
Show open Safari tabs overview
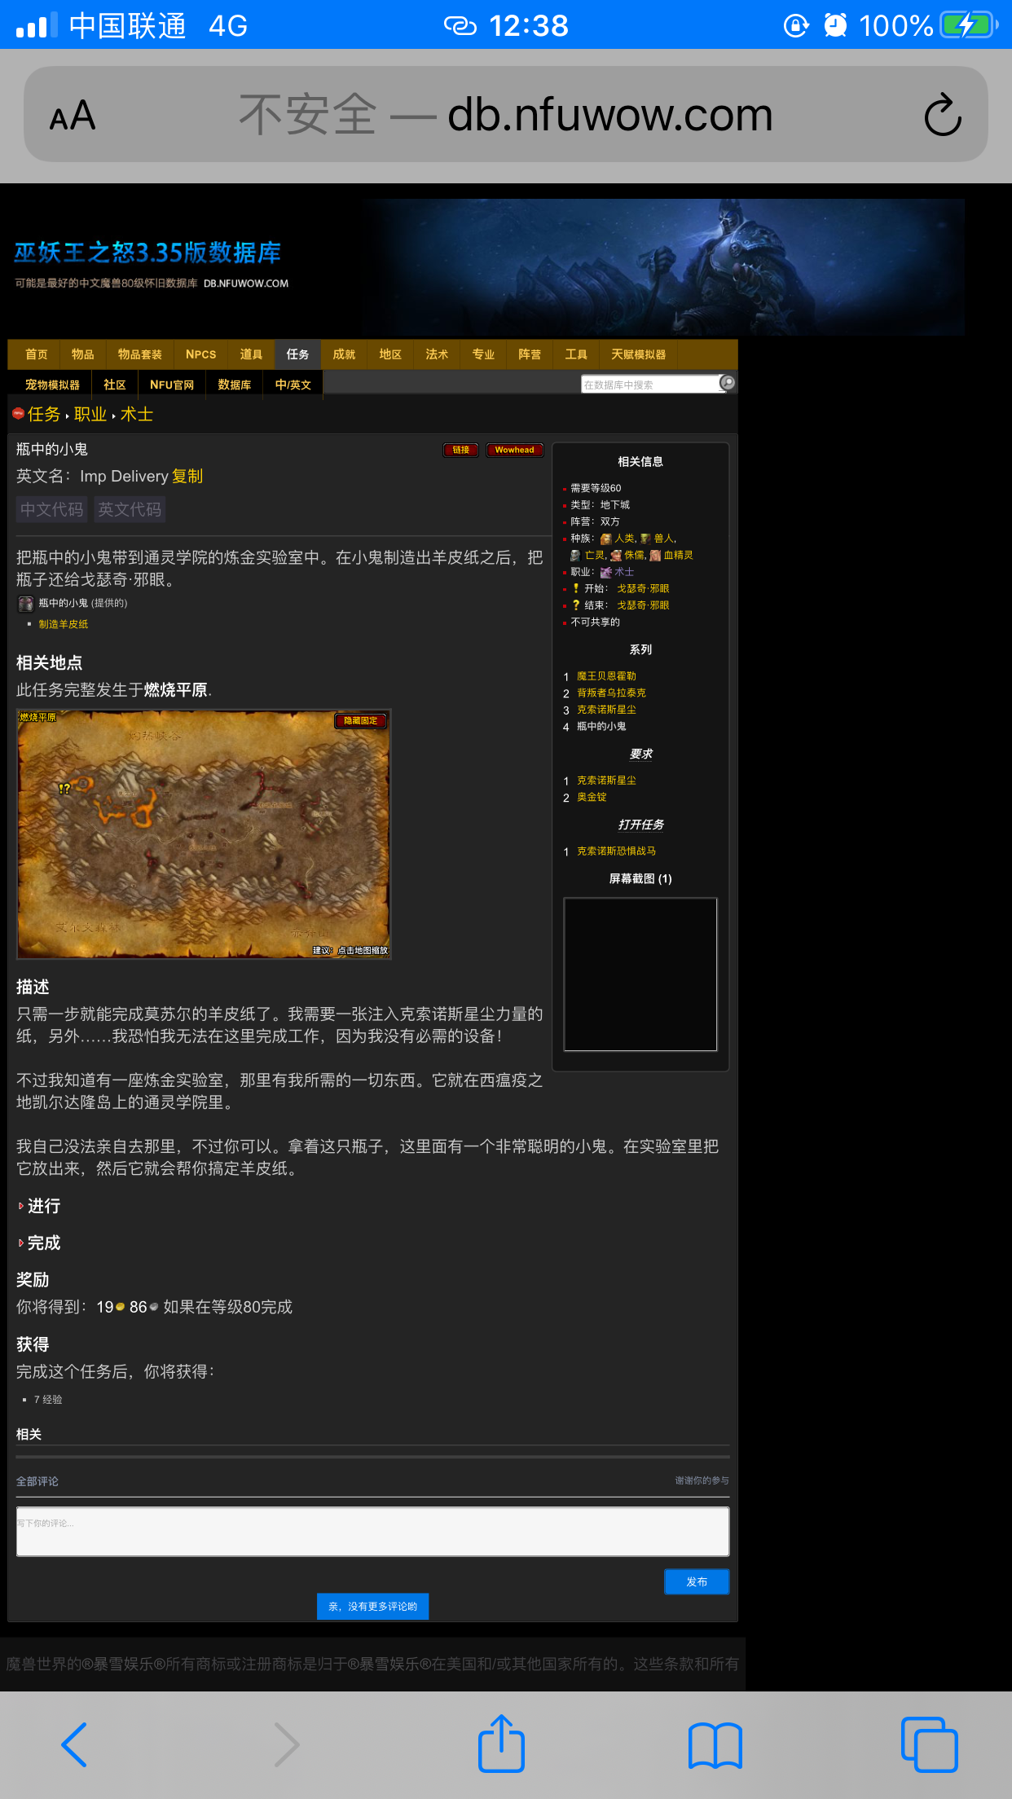click(929, 1744)
